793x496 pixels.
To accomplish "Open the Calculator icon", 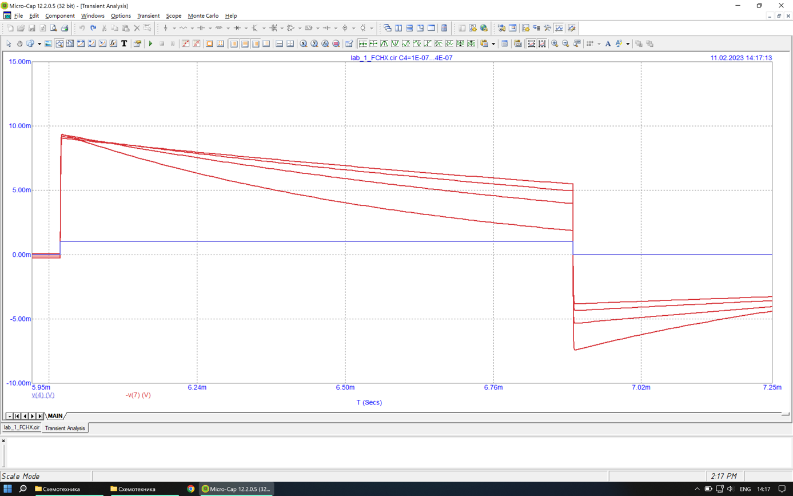I will coord(444,28).
